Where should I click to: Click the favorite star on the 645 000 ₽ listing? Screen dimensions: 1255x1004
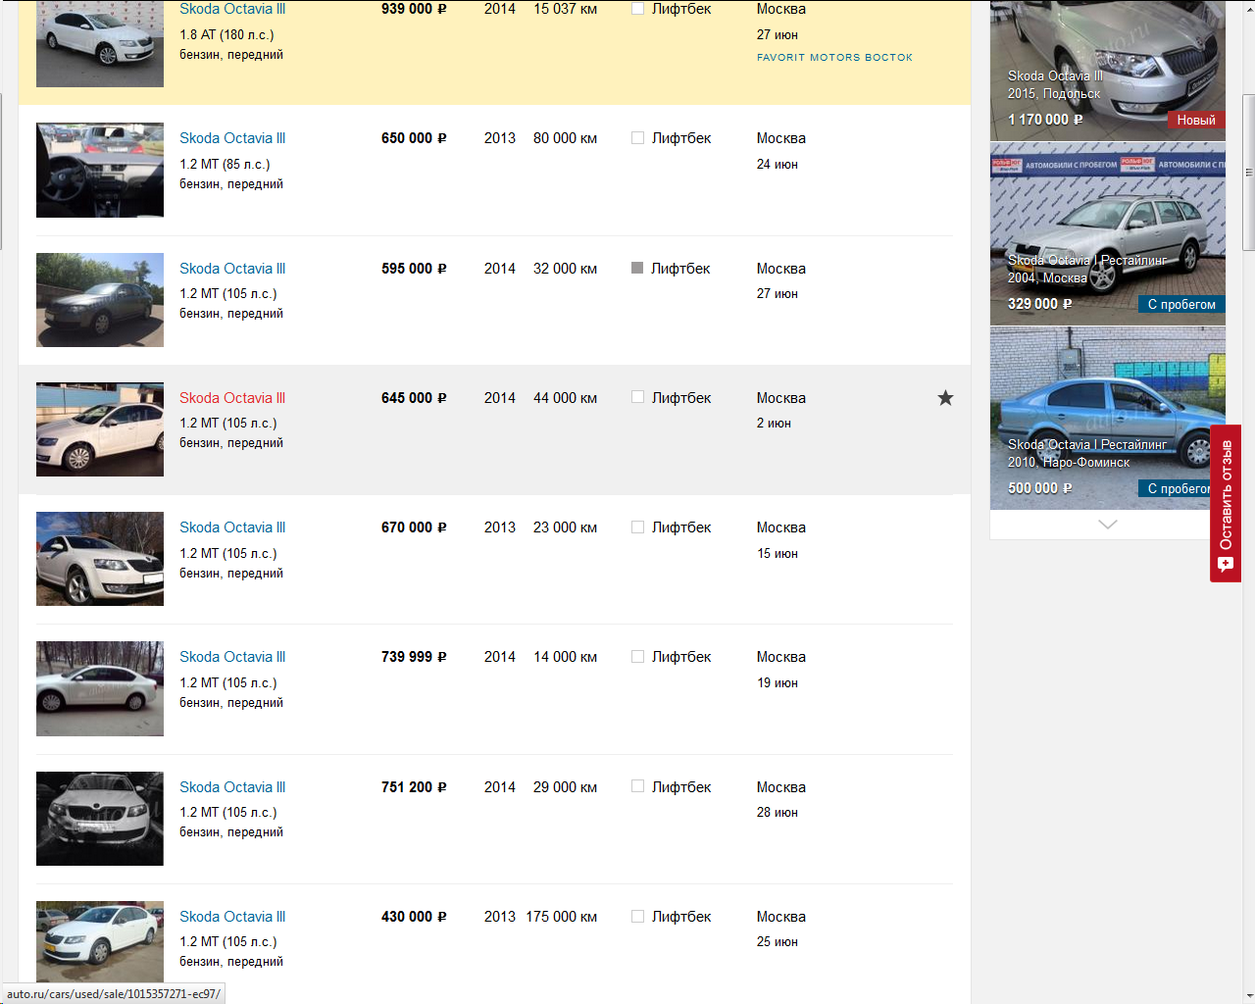[x=945, y=397]
